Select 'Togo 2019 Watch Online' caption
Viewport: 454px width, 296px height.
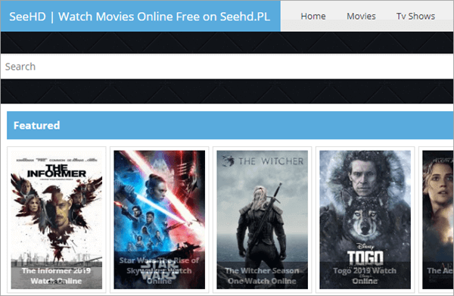point(365,276)
